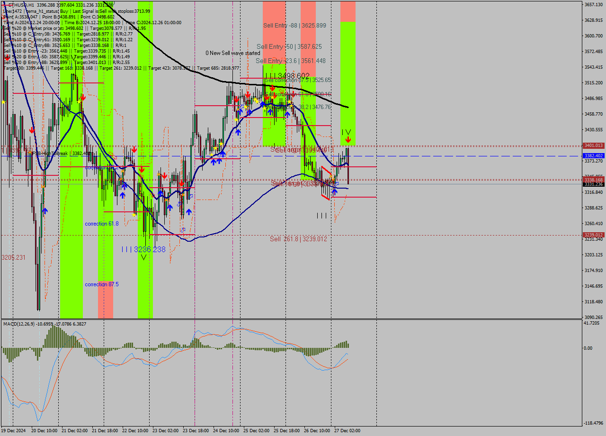Select the red 3205.231 price label

13,257
